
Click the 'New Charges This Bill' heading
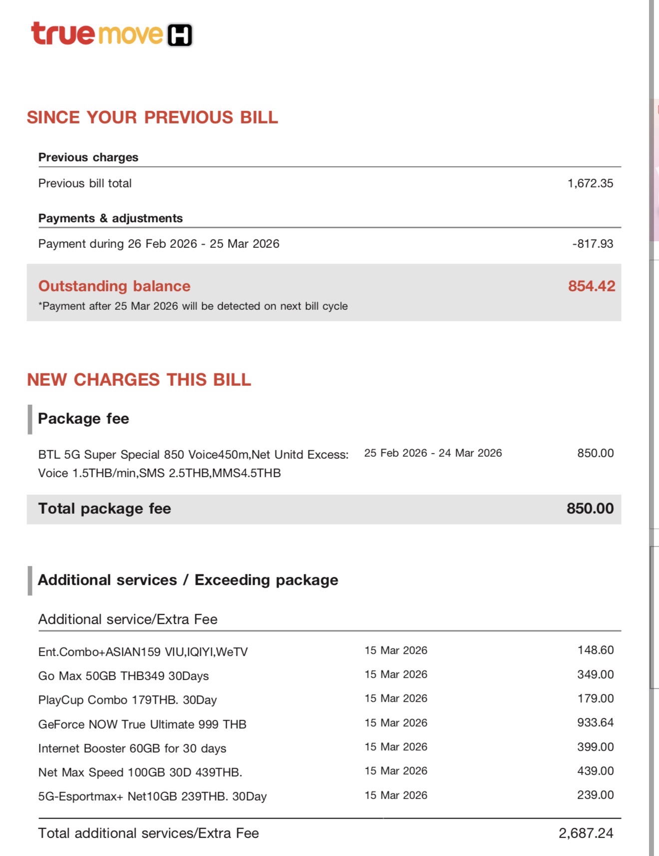139,380
